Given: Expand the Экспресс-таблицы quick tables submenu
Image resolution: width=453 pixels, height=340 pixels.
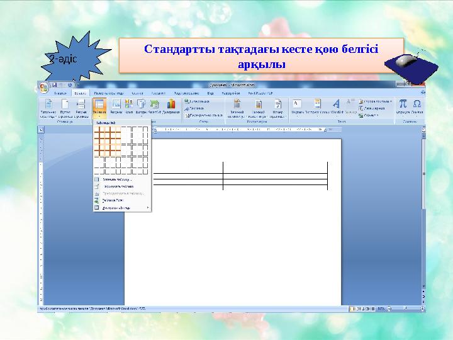Looking at the screenshot, I should (122, 208).
